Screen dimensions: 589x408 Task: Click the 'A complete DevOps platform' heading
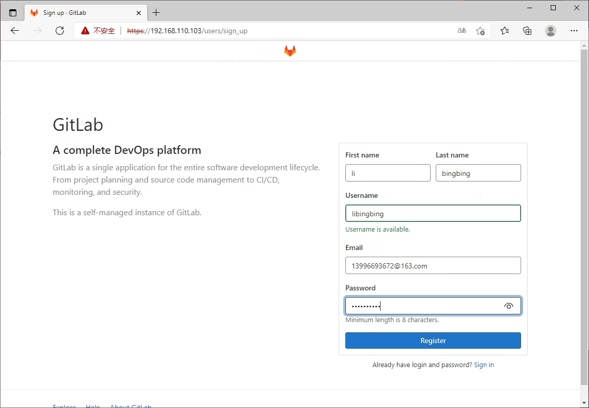(127, 150)
